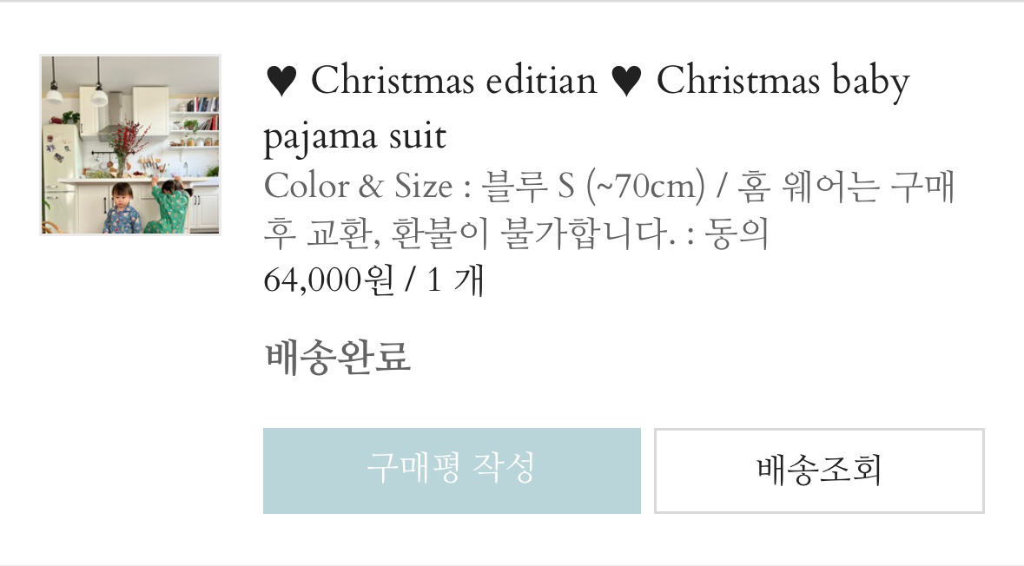Click the 64,000원 price
The image size is (1024, 566).
[328, 280]
